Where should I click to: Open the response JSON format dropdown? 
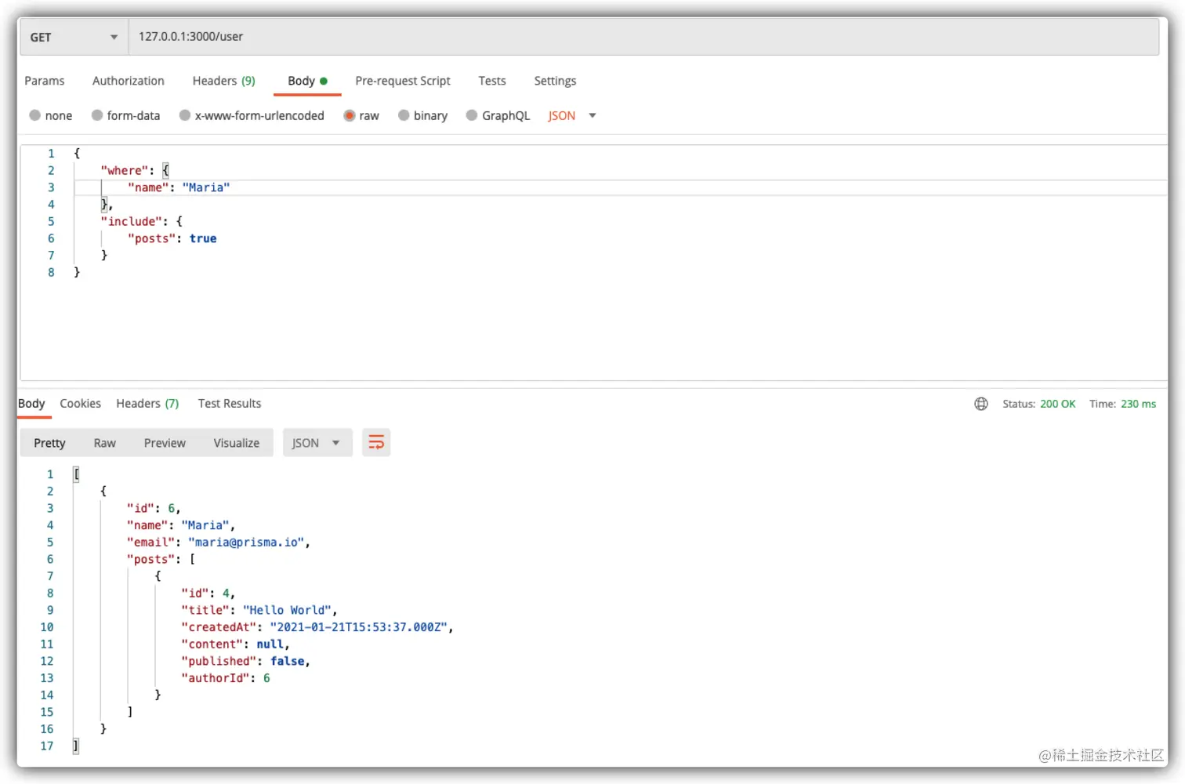(x=317, y=443)
